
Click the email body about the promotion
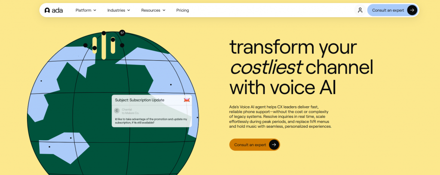[x=151, y=121]
